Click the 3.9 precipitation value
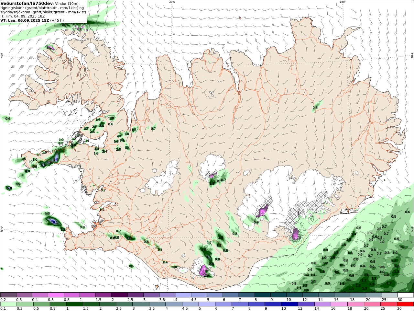414x311 pixels. click(x=122, y=140)
